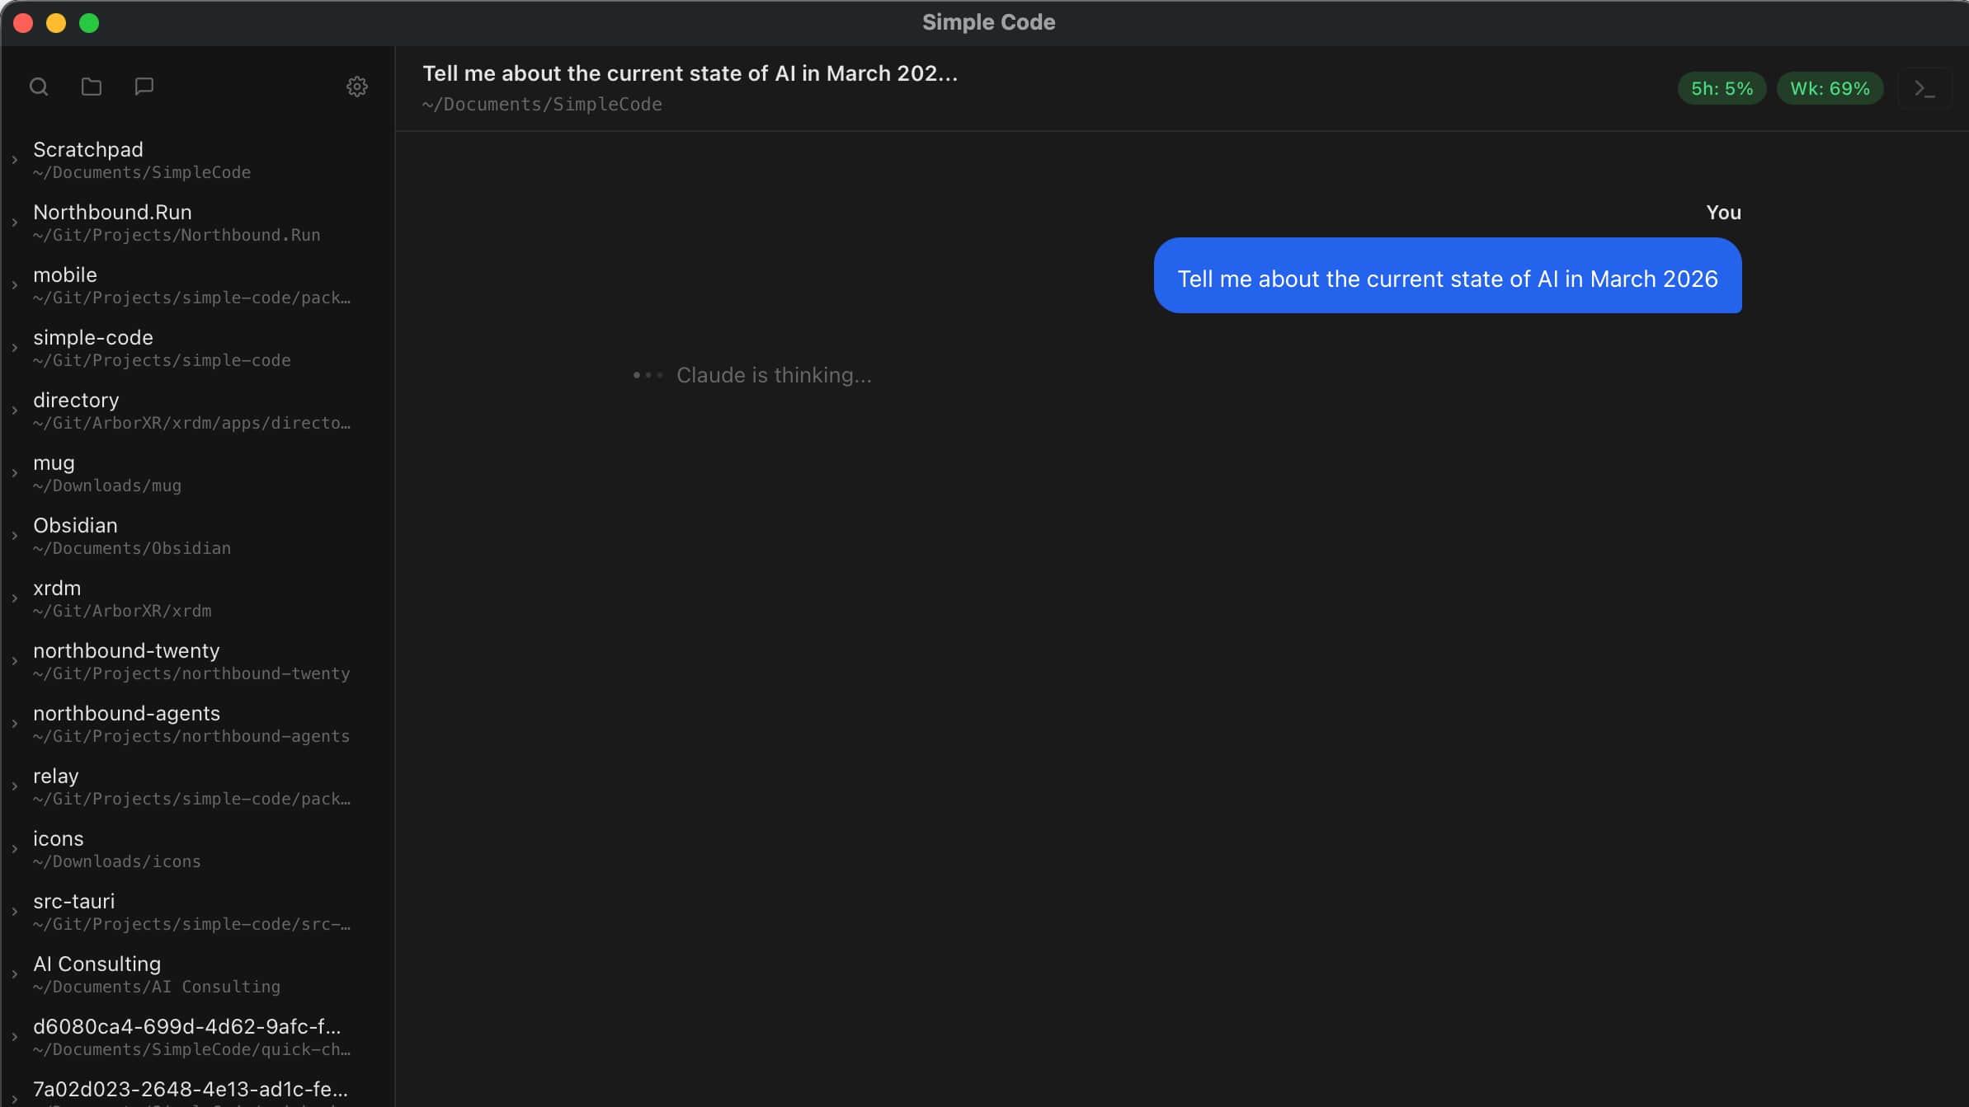The image size is (1969, 1107).
Task: Open the AI Consulting project
Action: click(197, 974)
